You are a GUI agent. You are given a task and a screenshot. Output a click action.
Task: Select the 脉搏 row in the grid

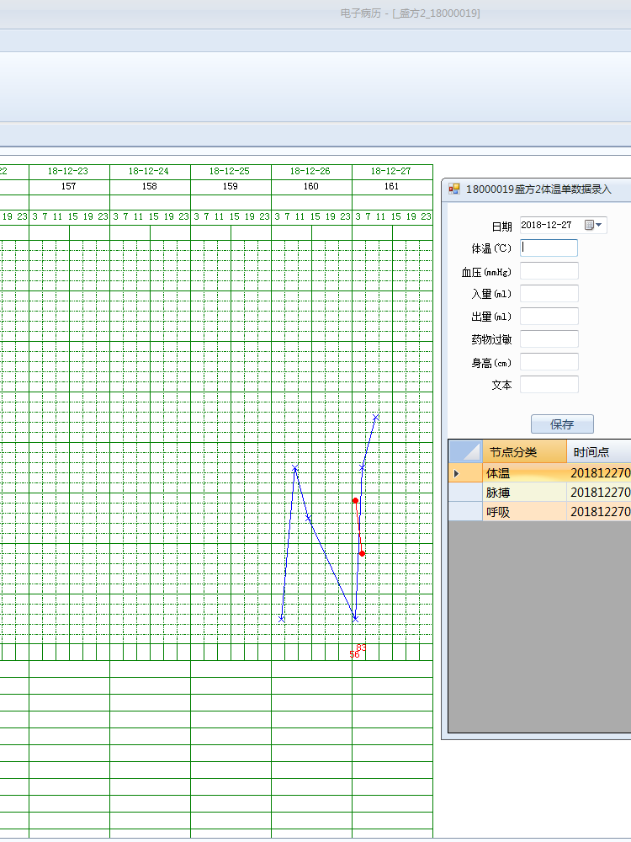click(540, 493)
